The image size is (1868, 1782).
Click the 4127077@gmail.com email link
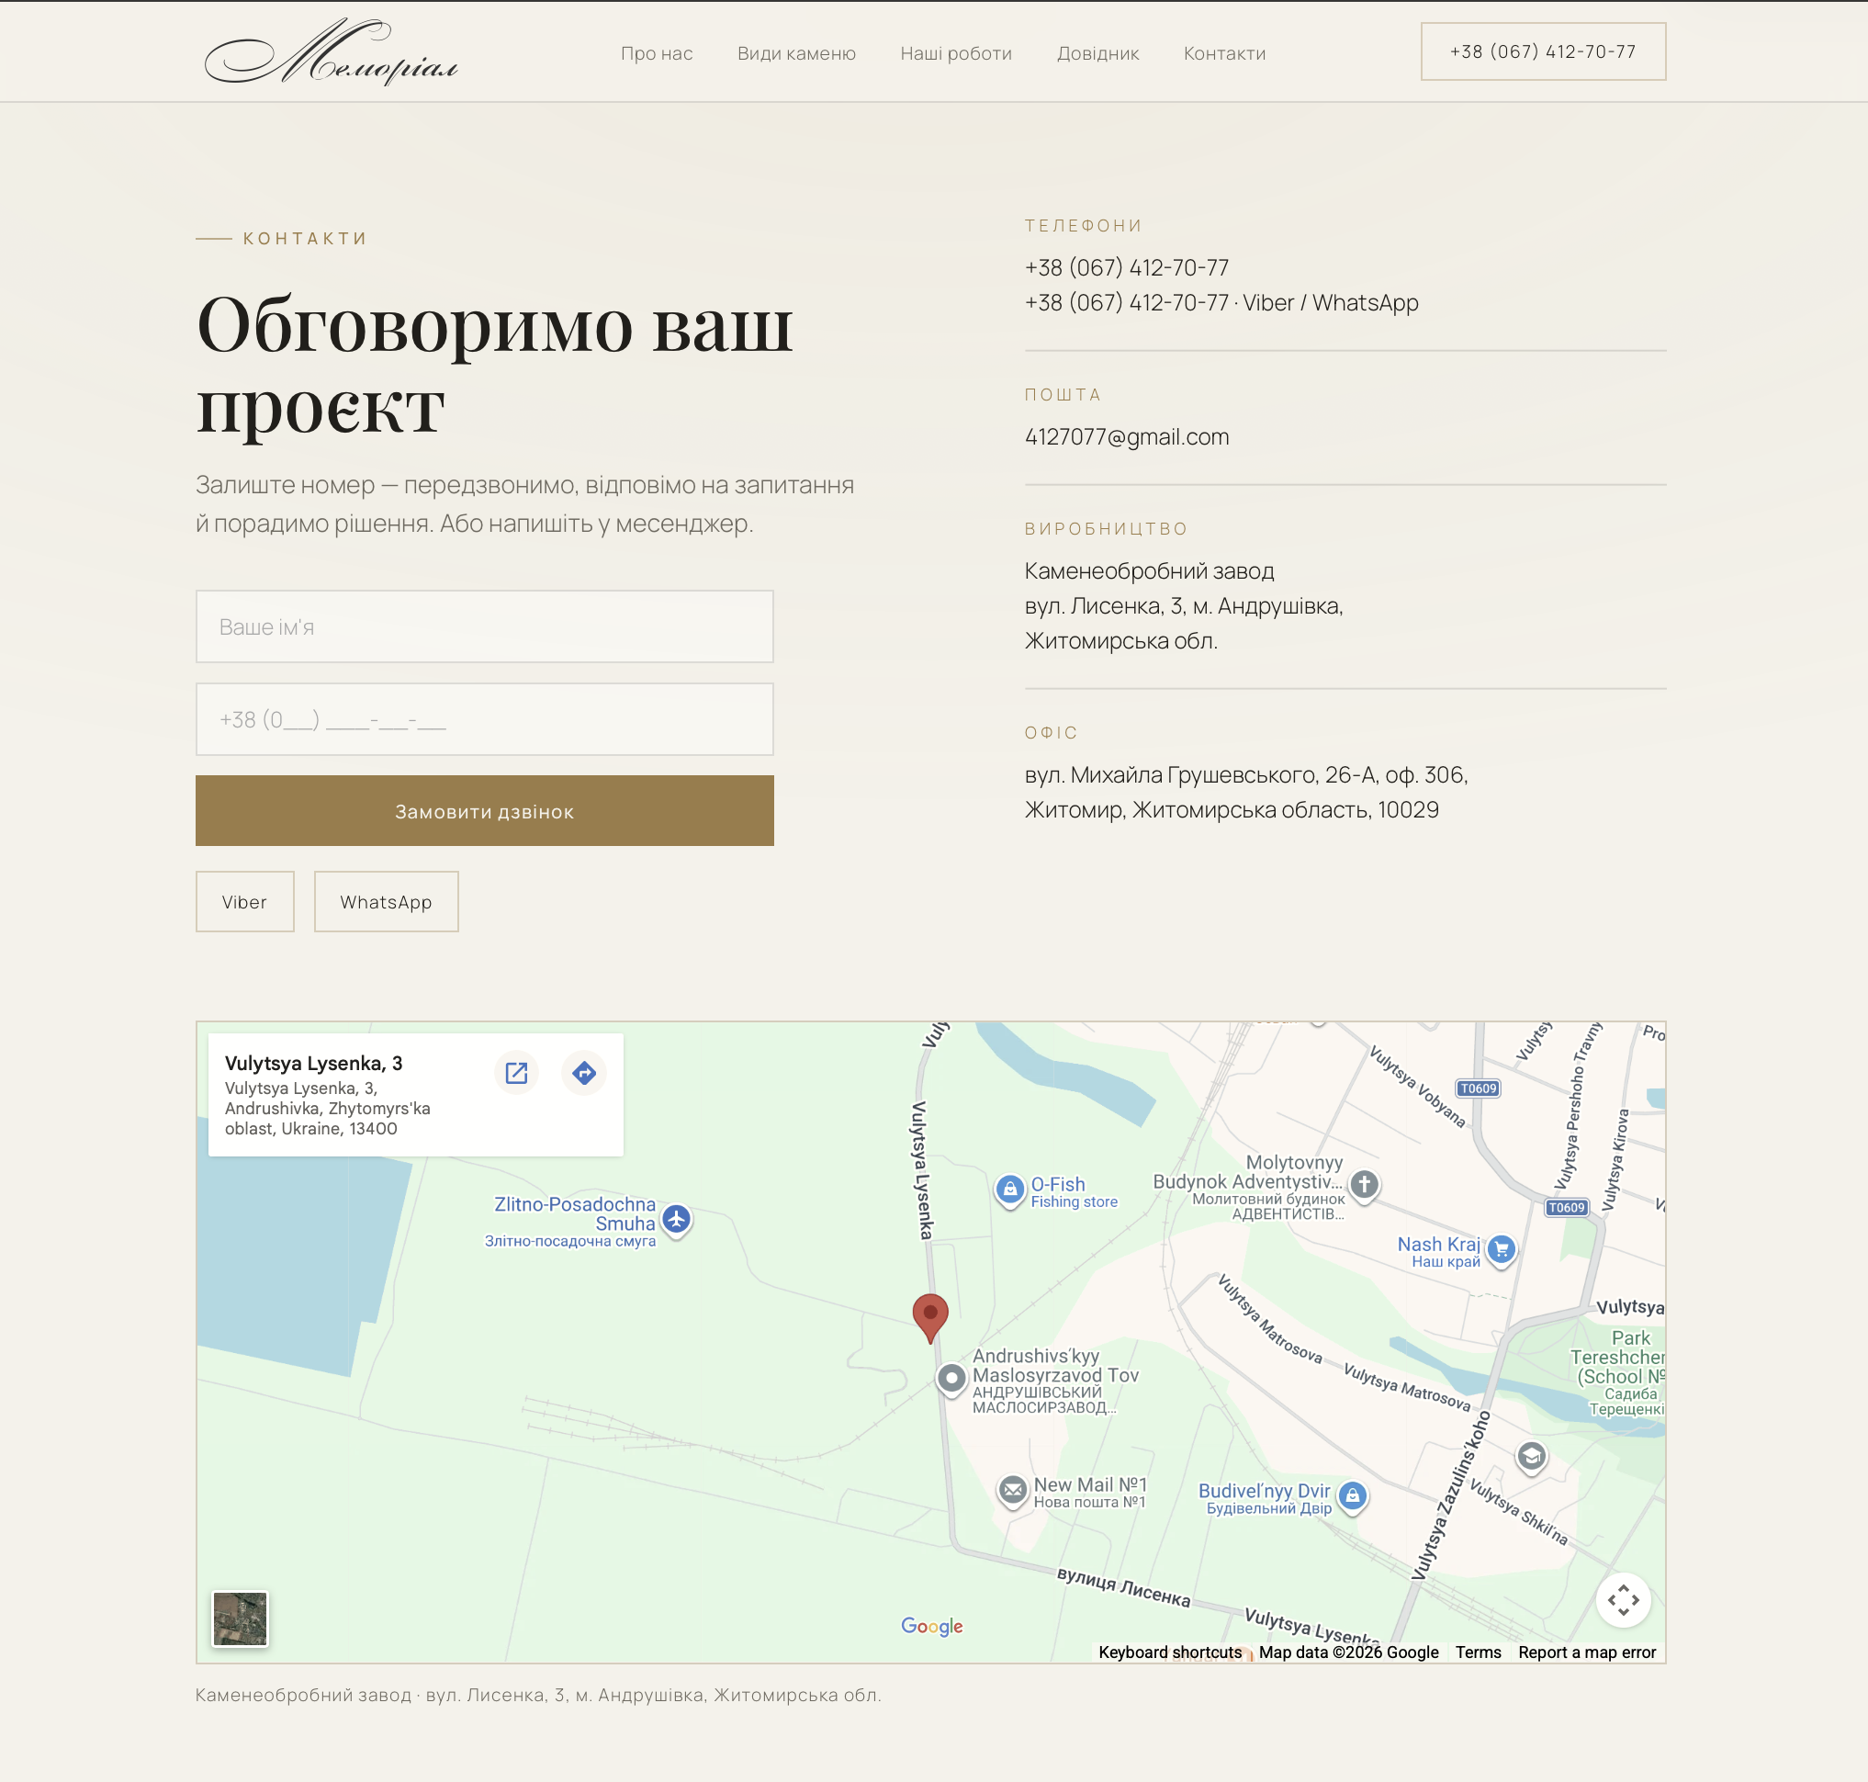click(x=1126, y=437)
